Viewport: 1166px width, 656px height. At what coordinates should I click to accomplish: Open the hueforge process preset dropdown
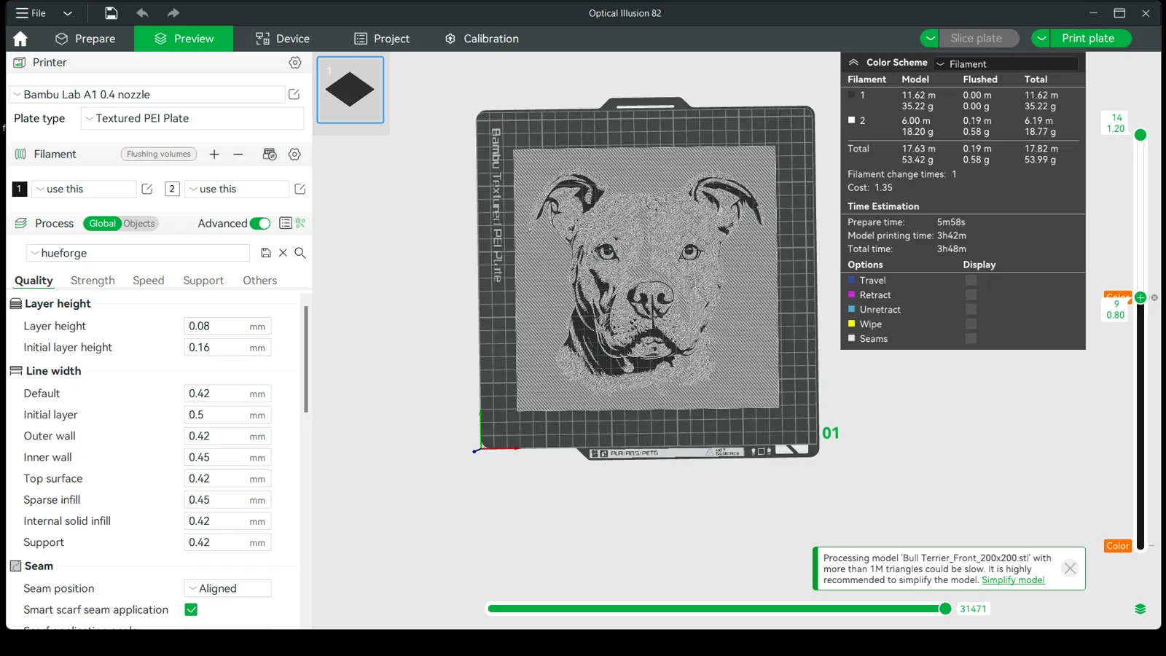tap(138, 253)
